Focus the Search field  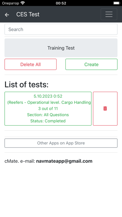click(x=61, y=29)
